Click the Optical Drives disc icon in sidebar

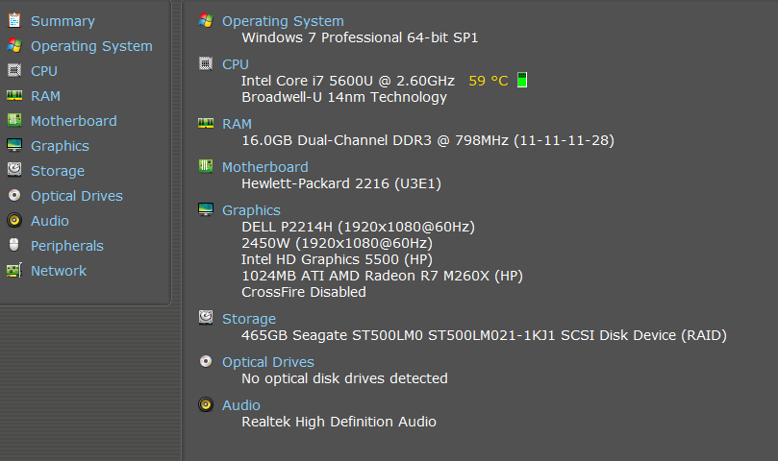(x=13, y=195)
